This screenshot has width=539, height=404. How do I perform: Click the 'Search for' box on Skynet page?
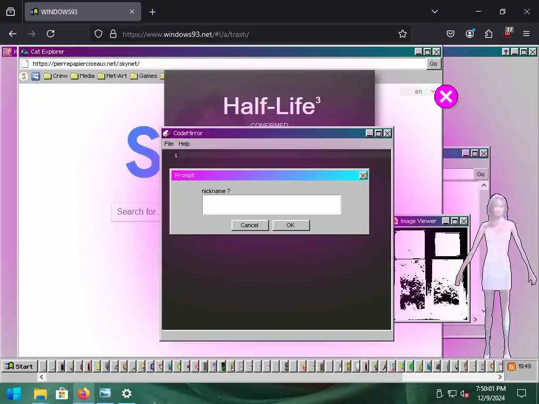click(136, 211)
